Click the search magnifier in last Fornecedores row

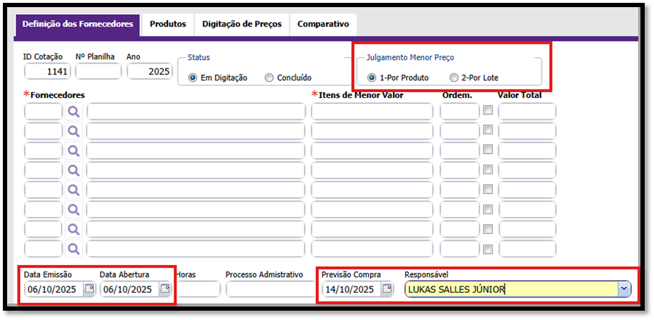coord(74,249)
